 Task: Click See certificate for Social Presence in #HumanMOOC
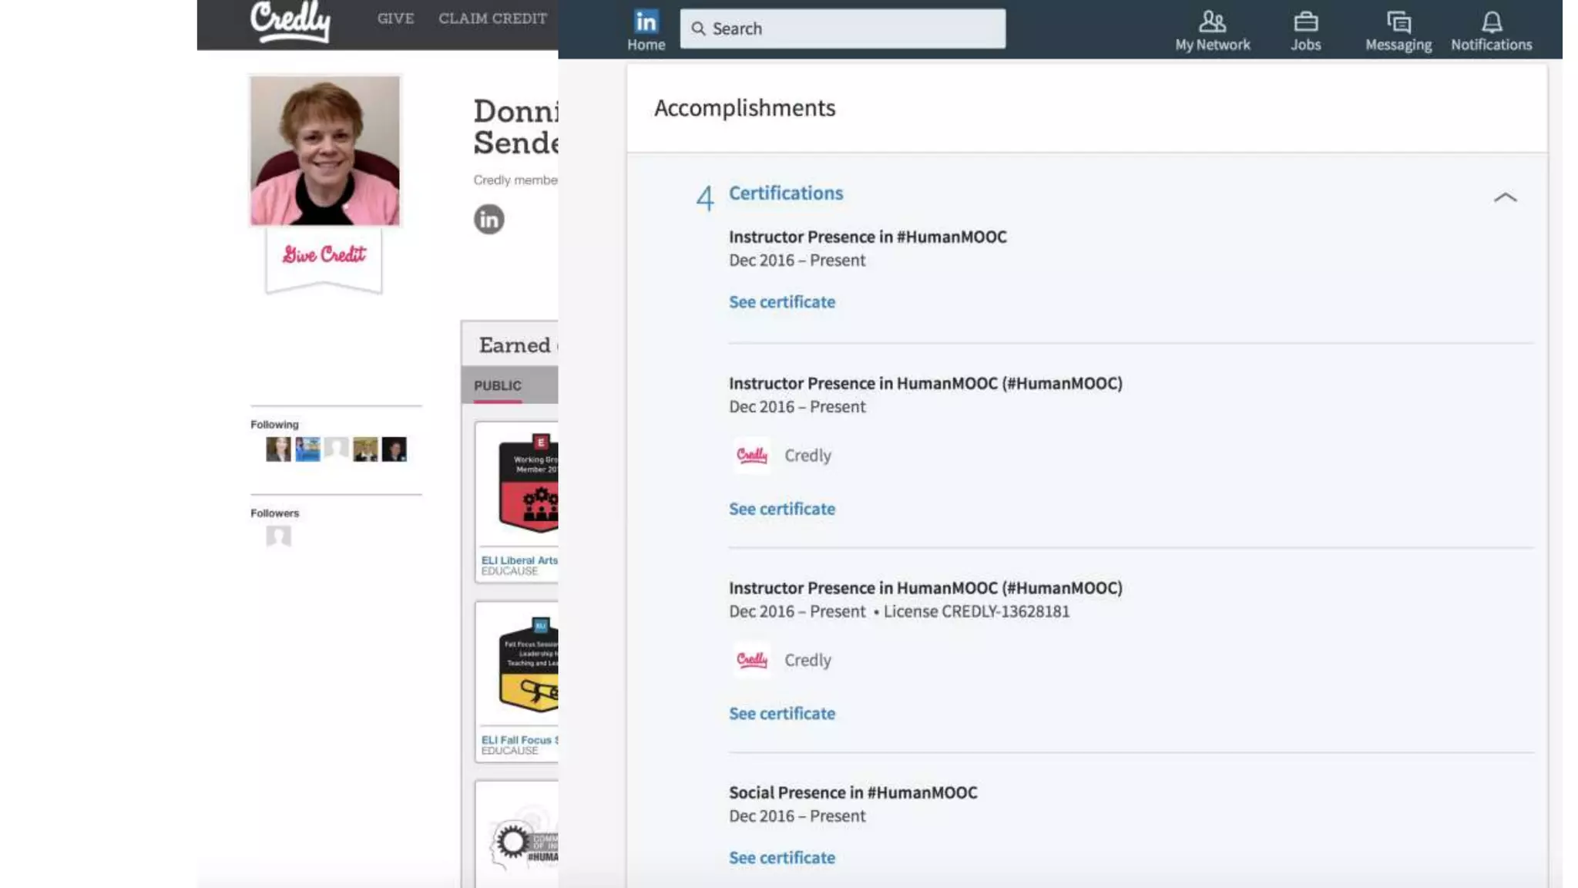coord(782,858)
